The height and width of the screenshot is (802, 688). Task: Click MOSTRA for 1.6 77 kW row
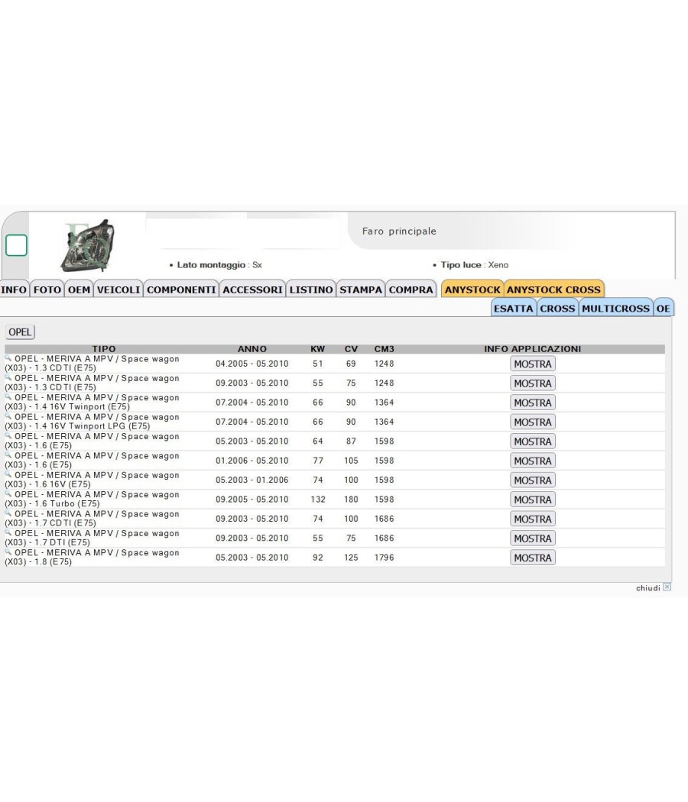tap(533, 461)
